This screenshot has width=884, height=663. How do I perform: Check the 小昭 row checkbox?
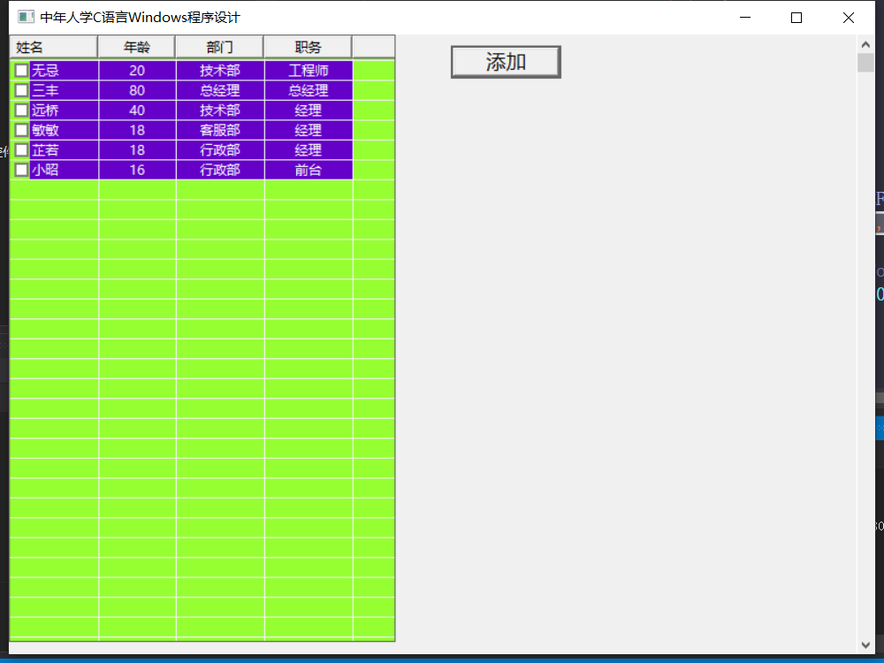pos(21,170)
